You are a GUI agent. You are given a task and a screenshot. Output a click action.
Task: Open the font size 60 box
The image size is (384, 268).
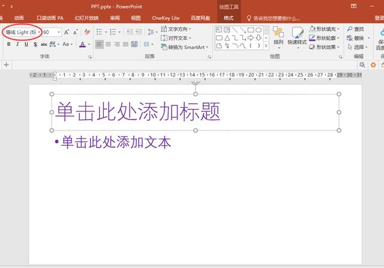52,32
